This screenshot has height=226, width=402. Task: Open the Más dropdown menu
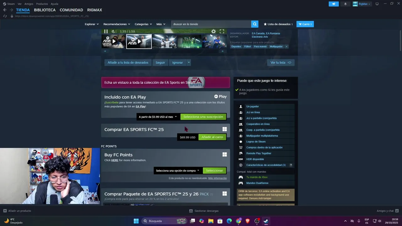coord(161,24)
